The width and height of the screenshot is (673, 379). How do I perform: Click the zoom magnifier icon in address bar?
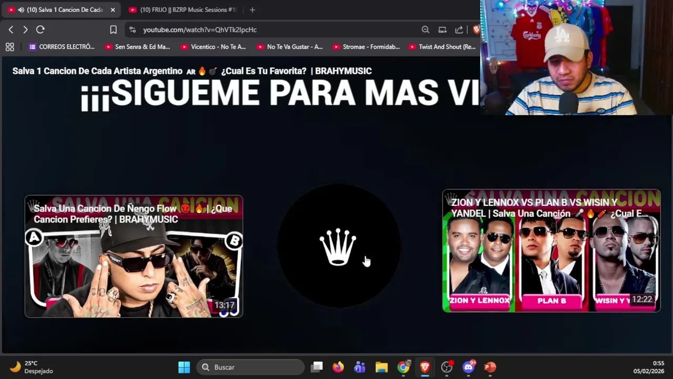pyautogui.click(x=425, y=30)
